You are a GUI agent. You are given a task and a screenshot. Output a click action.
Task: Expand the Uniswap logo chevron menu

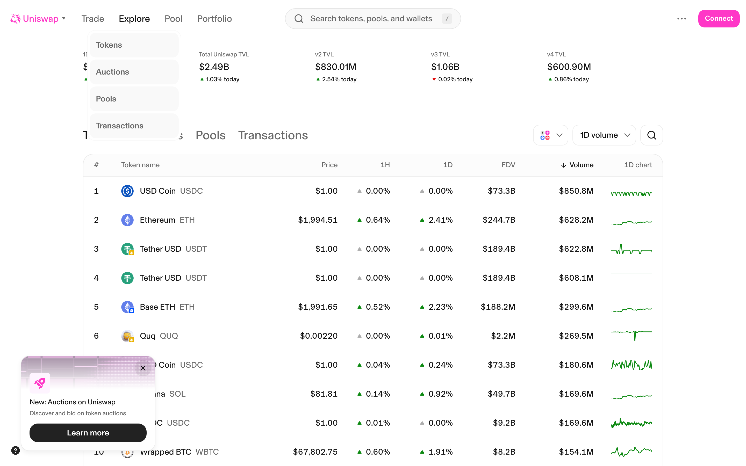[x=64, y=18]
